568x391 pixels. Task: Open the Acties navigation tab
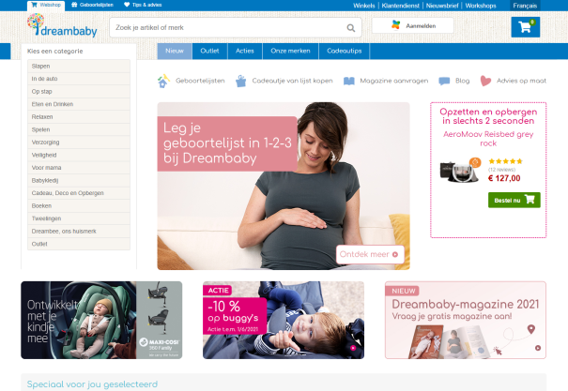click(245, 51)
